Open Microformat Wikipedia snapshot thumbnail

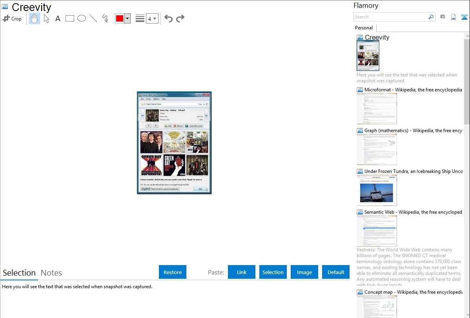[377, 109]
